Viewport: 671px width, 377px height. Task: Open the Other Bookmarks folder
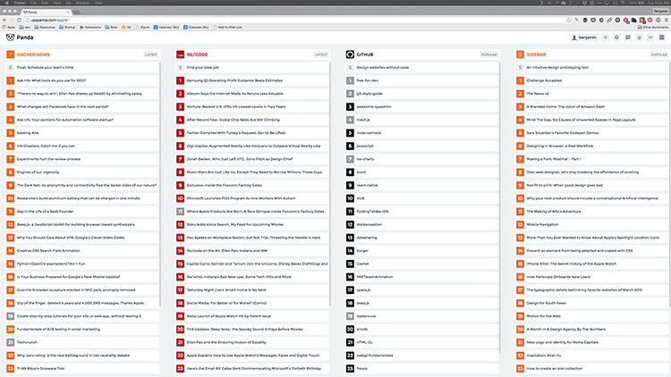tap(653, 27)
